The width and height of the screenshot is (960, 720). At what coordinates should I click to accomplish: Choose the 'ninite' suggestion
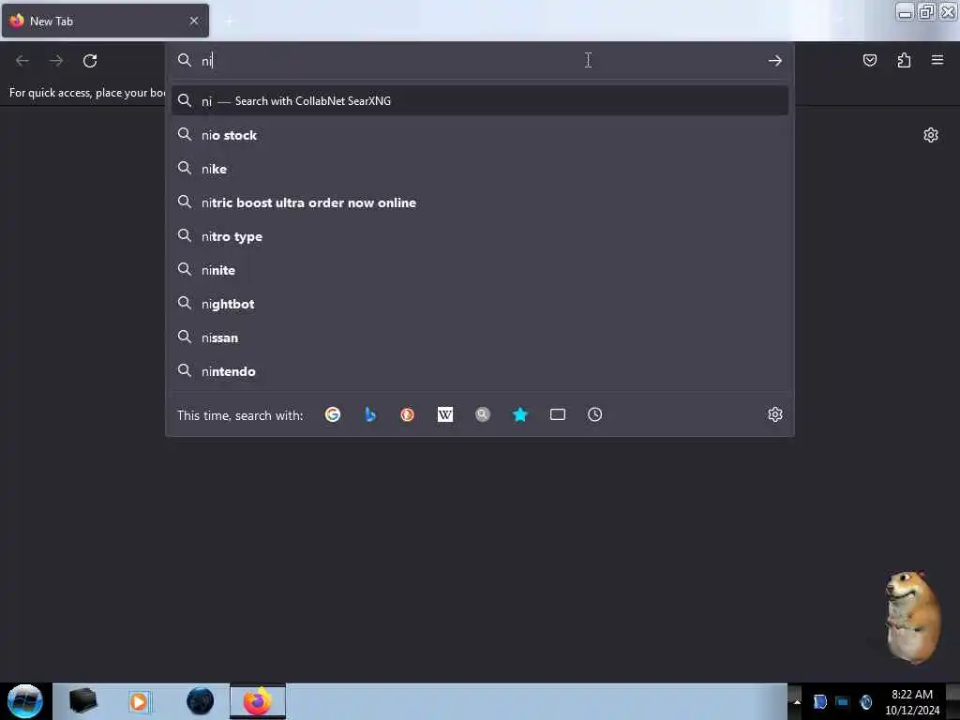coord(480,269)
